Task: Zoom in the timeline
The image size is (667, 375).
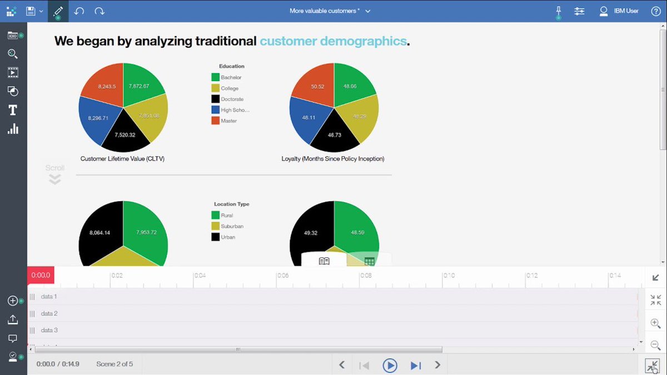Action: click(x=656, y=323)
